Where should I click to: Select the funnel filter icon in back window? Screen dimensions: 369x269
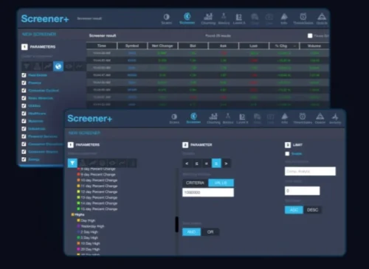pyautogui.click(x=27, y=66)
